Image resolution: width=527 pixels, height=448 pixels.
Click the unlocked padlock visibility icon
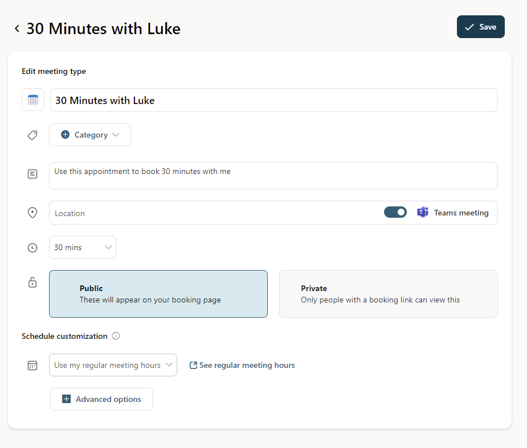[x=32, y=283]
